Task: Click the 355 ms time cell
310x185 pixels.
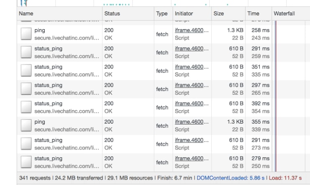Action: tap(260, 122)
